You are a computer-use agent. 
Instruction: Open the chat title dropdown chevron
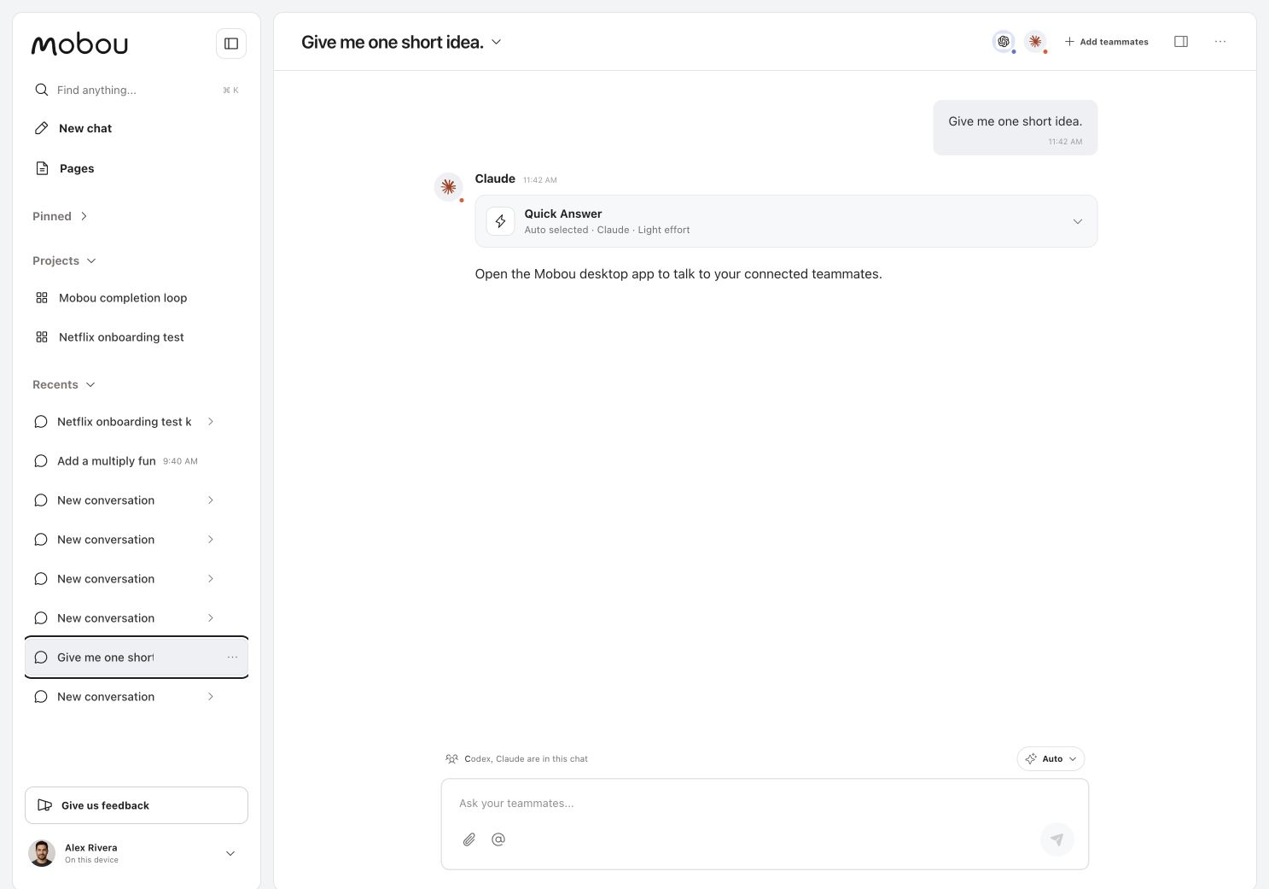point(497,42)
